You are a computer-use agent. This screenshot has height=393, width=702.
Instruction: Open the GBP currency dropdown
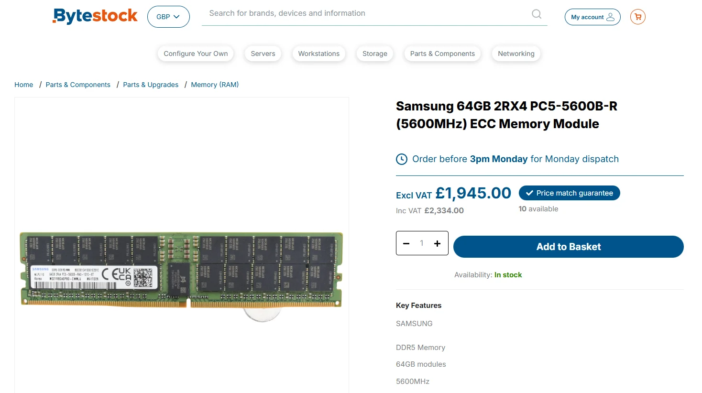[x=168, y=17]
